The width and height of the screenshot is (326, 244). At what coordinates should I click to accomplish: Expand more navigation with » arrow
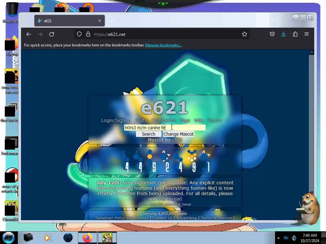coord(227,120)
